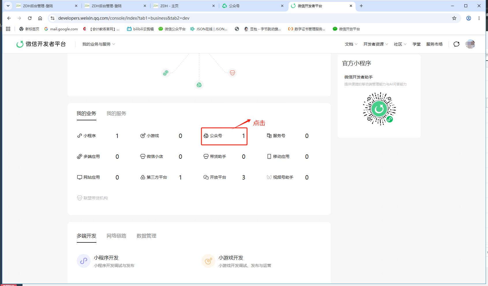
Task: Click the 小程序开发 round purple icon
Action: [84, 261]
